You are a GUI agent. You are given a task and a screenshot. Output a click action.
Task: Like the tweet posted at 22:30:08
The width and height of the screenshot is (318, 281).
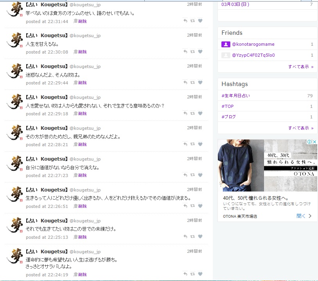pos(200,52)
